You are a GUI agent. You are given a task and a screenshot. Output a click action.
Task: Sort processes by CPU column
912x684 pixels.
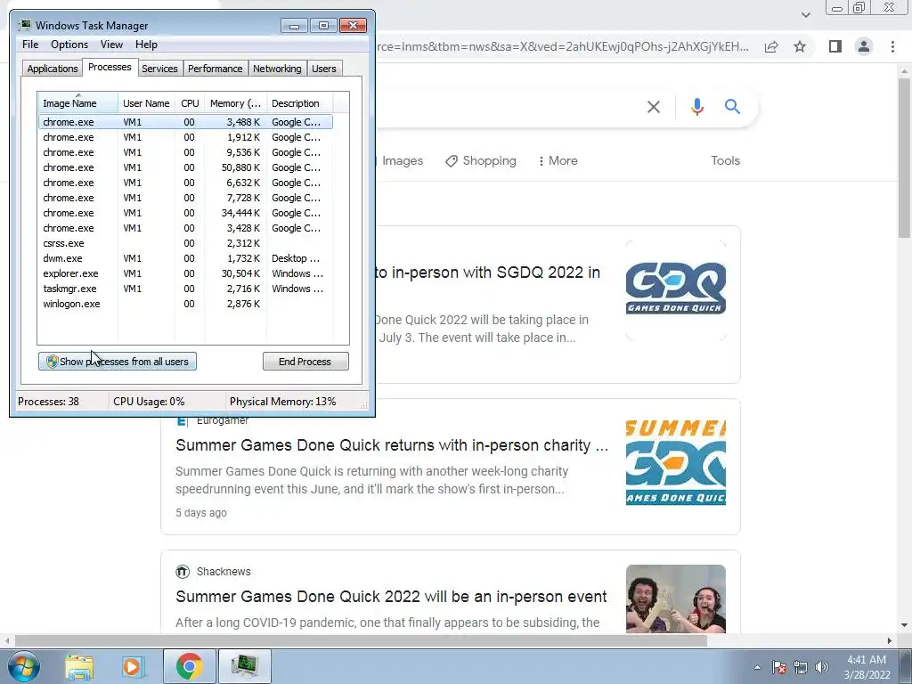tap(190, 103)
